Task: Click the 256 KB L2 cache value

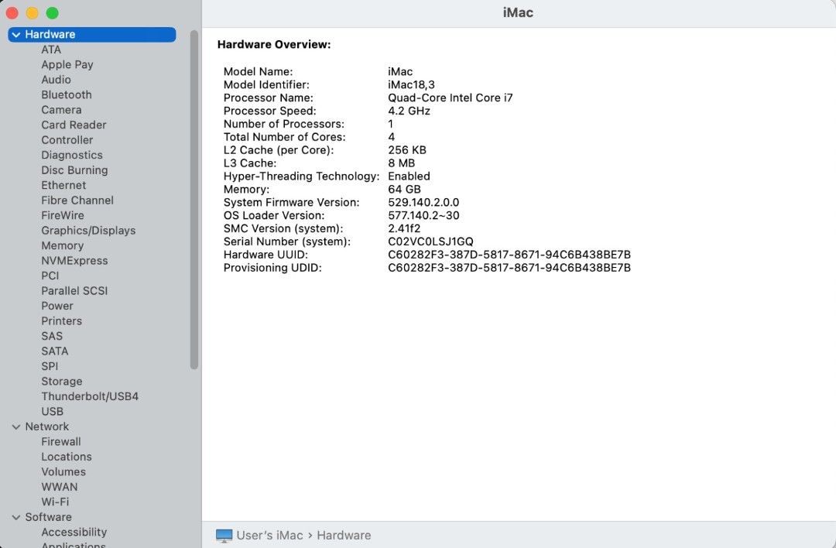Action: 407,150
